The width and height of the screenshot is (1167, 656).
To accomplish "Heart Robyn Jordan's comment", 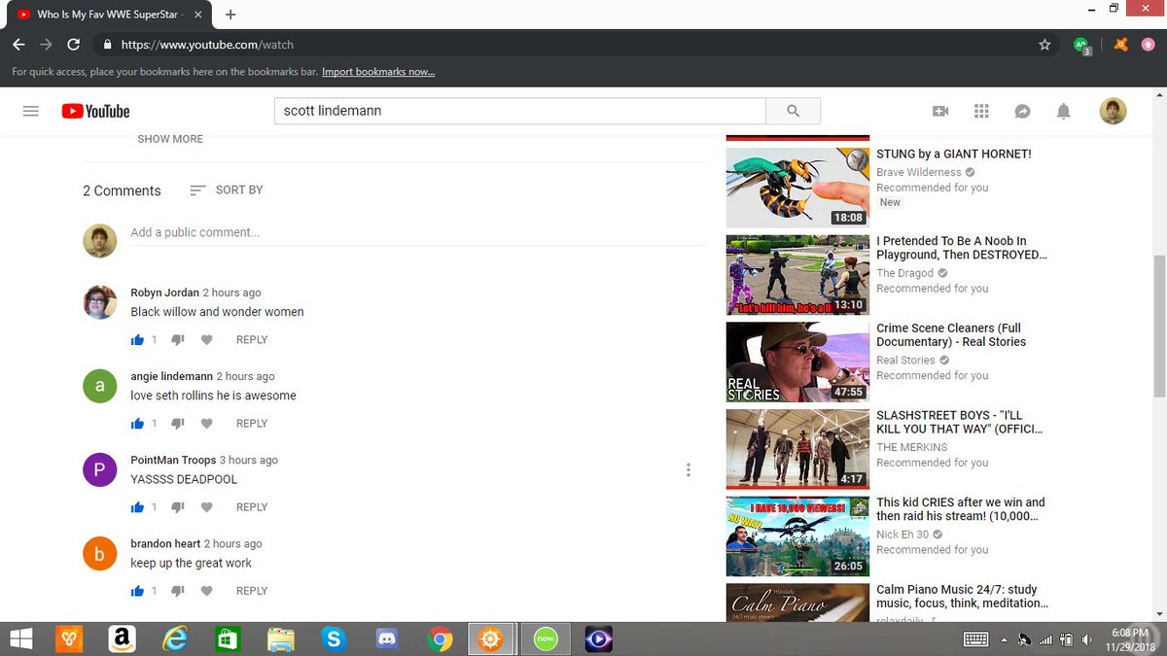I will (x=206, y=340).
